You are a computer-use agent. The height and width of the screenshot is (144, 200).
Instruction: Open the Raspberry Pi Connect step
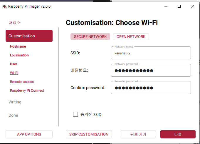point(27,91)
